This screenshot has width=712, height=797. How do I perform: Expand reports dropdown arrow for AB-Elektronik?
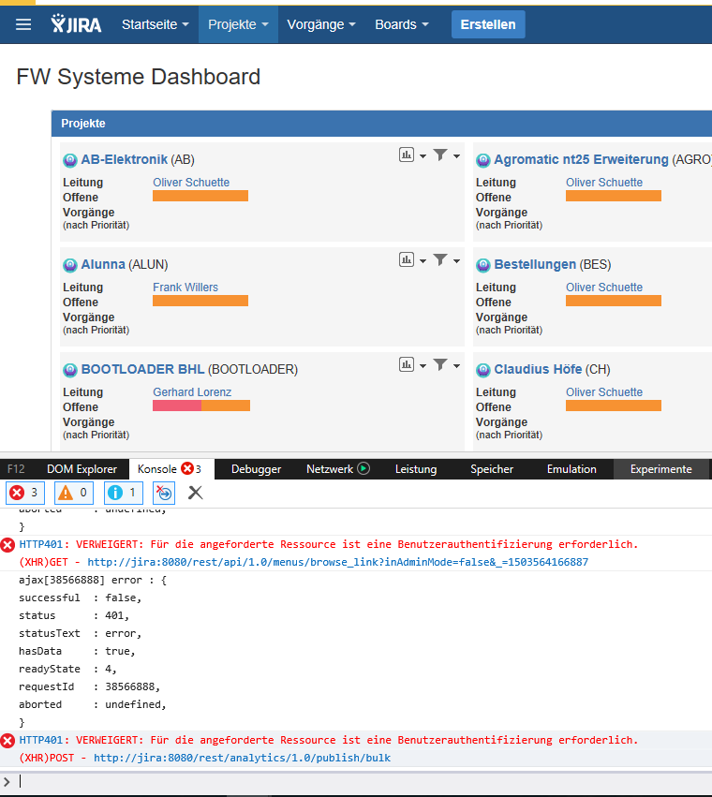click(423, 156)
